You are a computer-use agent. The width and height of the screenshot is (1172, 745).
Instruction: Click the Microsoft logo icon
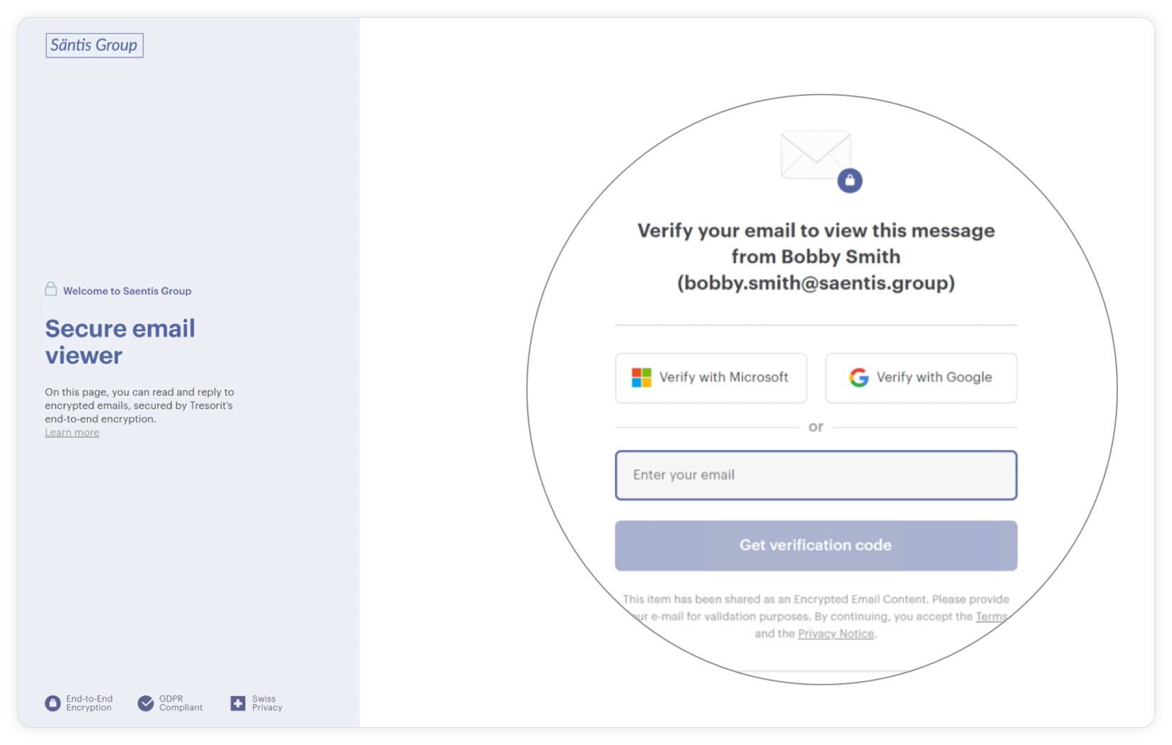click(641, 377)
